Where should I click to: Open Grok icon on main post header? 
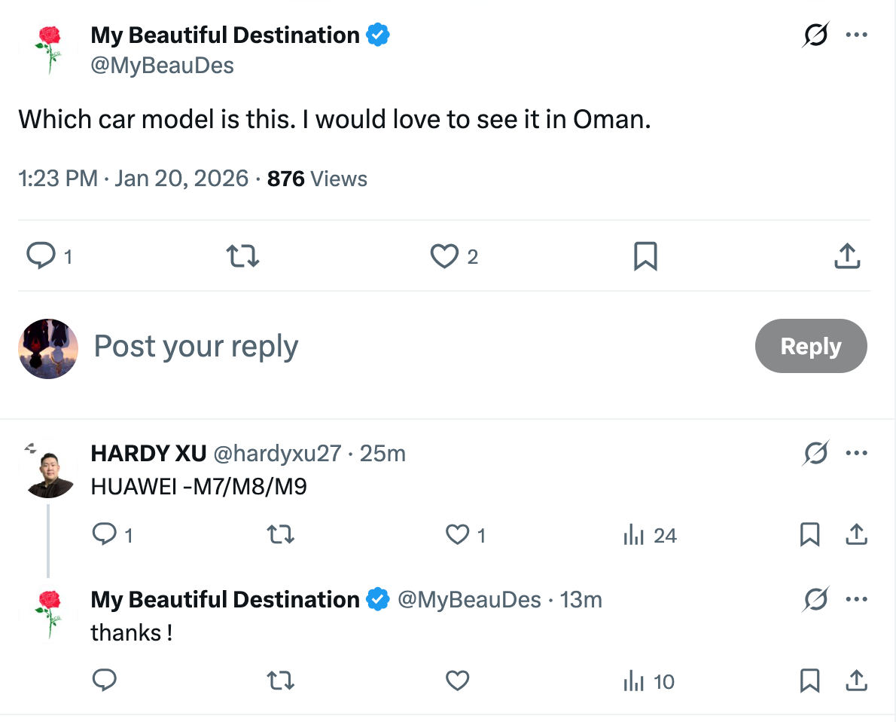click(x=815, y=35)
